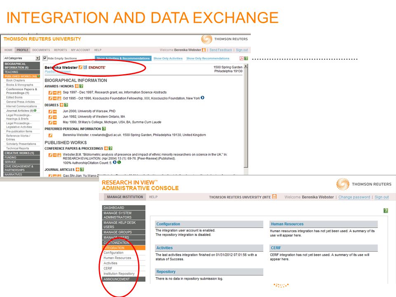Toggle the Hide Empty Sections checkbox
396x297 pixels.
click(x=45, y=58)
